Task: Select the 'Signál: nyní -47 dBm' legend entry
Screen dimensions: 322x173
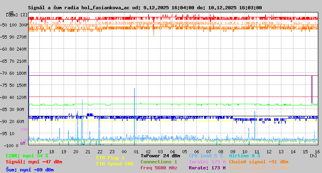Action: pyautogui.click(x=34, y=162)
